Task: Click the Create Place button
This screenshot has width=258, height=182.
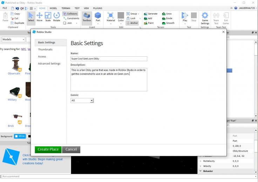Action: (48, 149)
